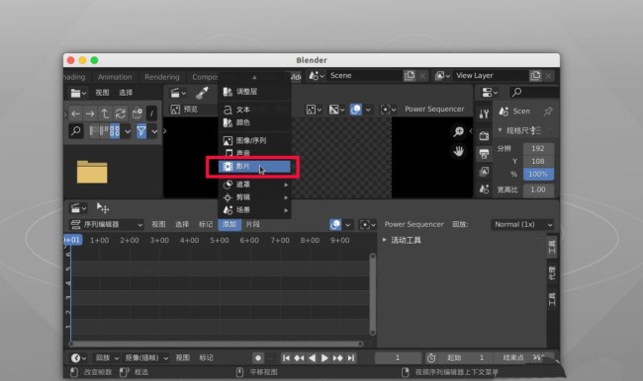
Task: Switch file display to vertical list
Action: [94, 131]
